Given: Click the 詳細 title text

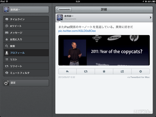Looking at the screenshot, I should point(104,10).
